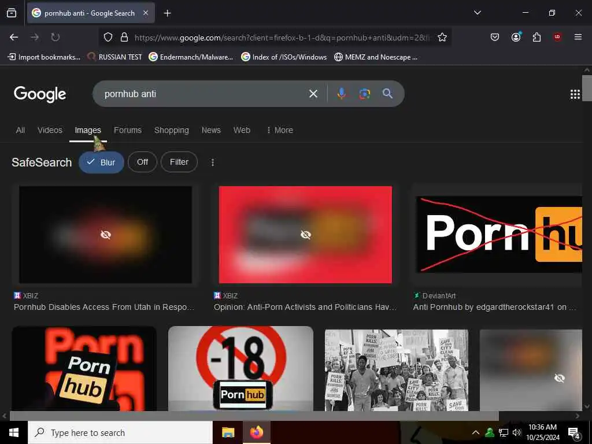Open the list all tabs chevron
This screenshot has width=592, height=444.
(477, 13)
